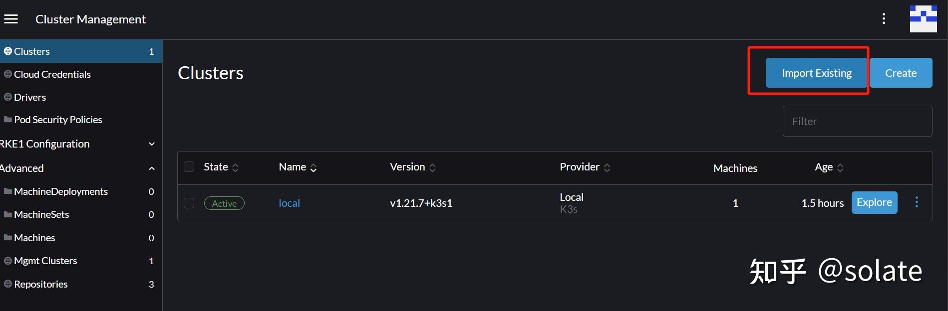948x311 pixels.
Task: Open the local cluster row actions menu
Action: (917, 202)
